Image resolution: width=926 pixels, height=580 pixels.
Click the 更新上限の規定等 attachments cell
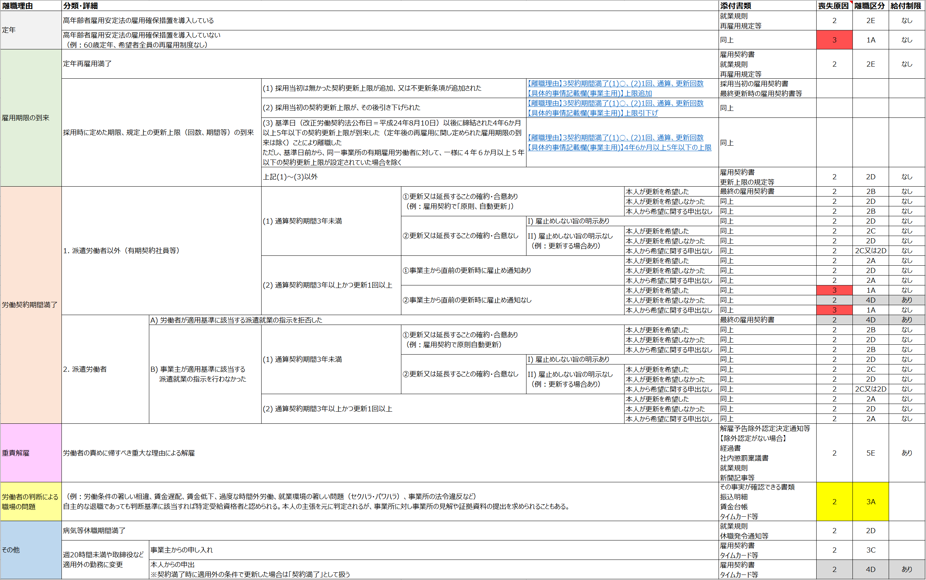tap(767, 177)
